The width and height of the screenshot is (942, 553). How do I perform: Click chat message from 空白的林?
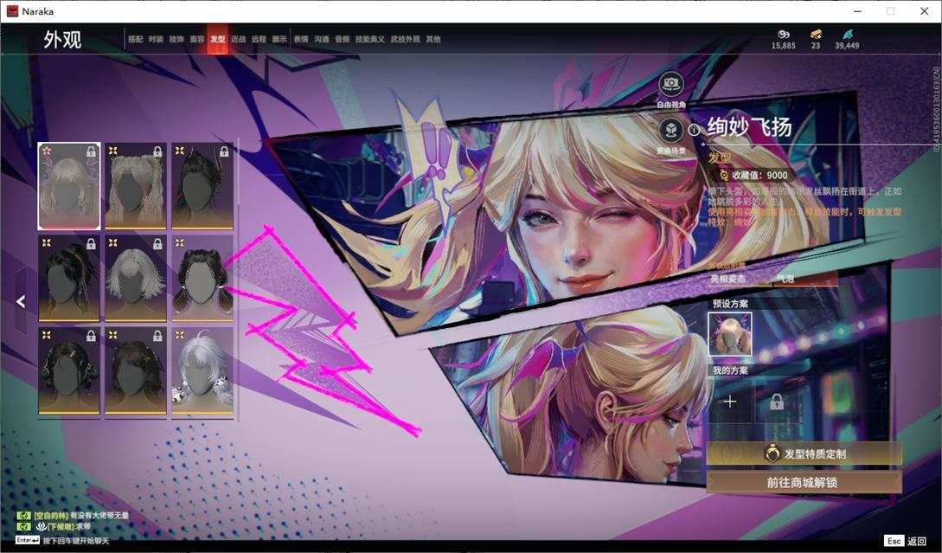[x=73, y=516]
